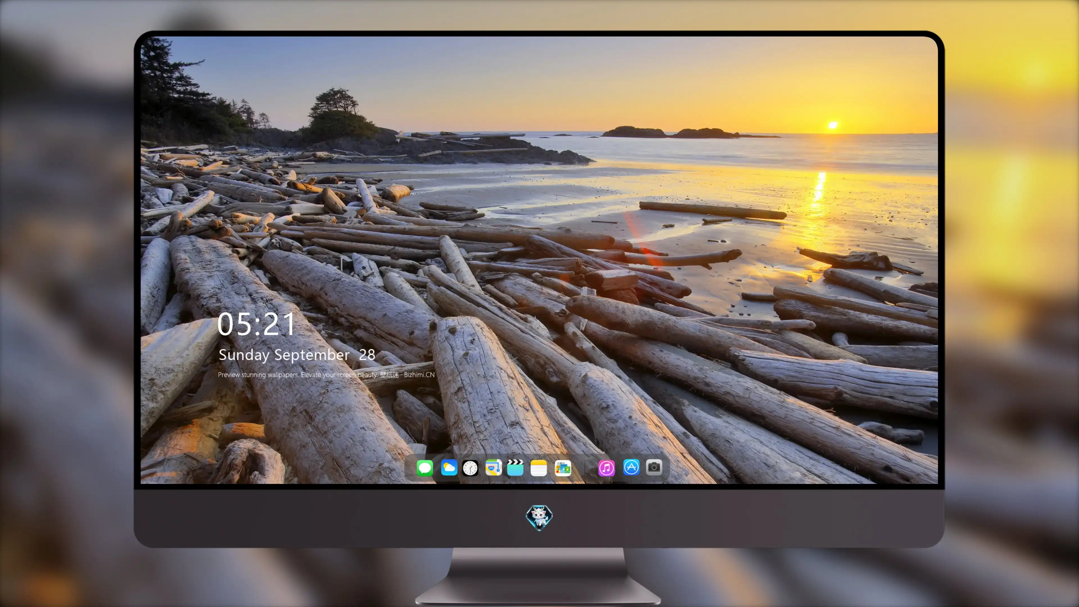1079x607 pixels.
Task: Click the date text Sunday September 28
Action: [296, 355]
